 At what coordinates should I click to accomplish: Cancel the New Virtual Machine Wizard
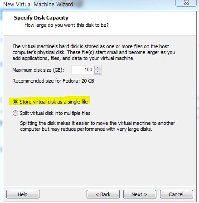[176, 194]
